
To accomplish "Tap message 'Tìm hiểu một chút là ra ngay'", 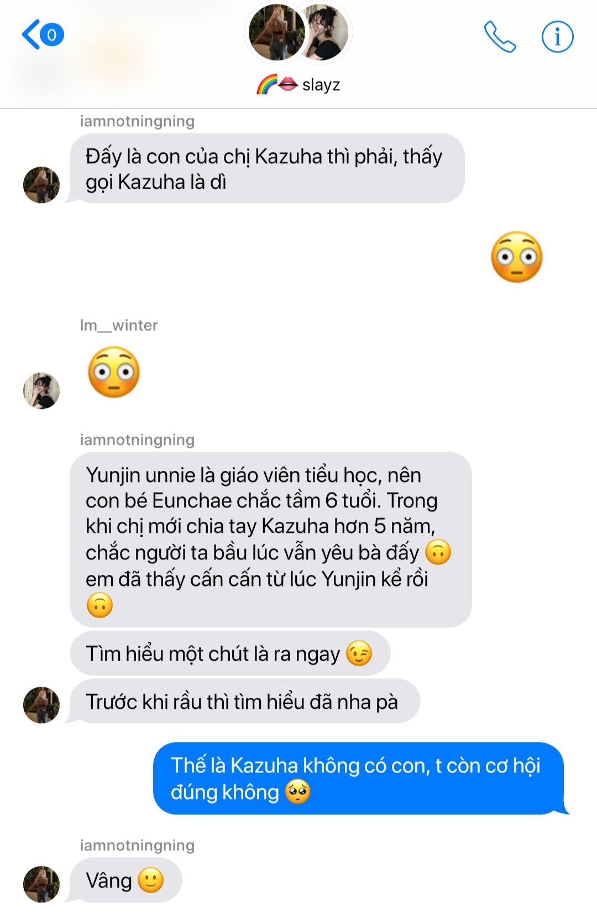I will [x=230, y=653].
